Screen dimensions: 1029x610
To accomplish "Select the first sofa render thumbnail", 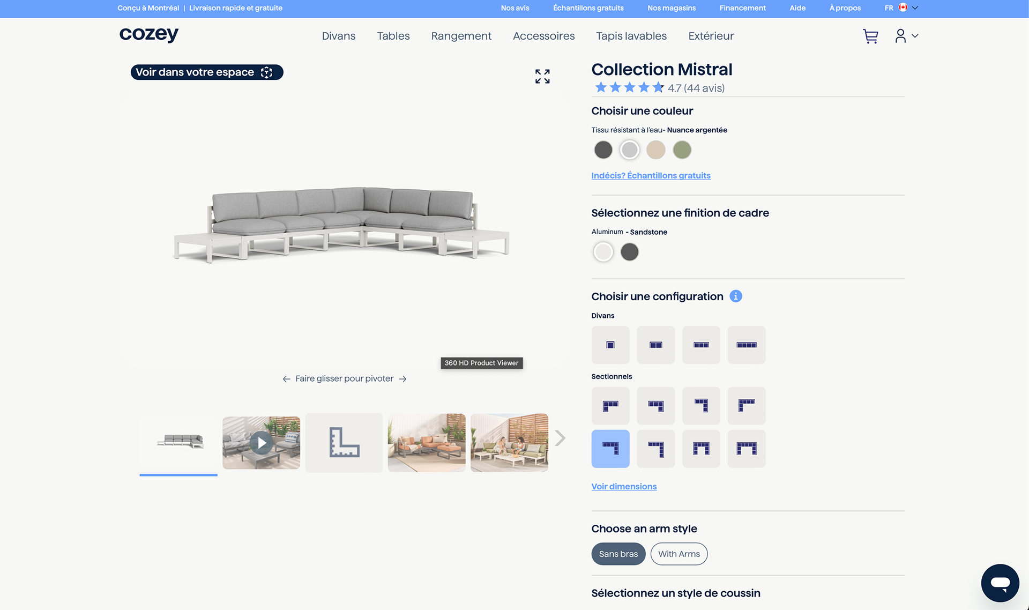I will click(x=178, y=443).
